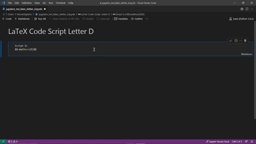Open the Edit menu

tap(17, 3)
